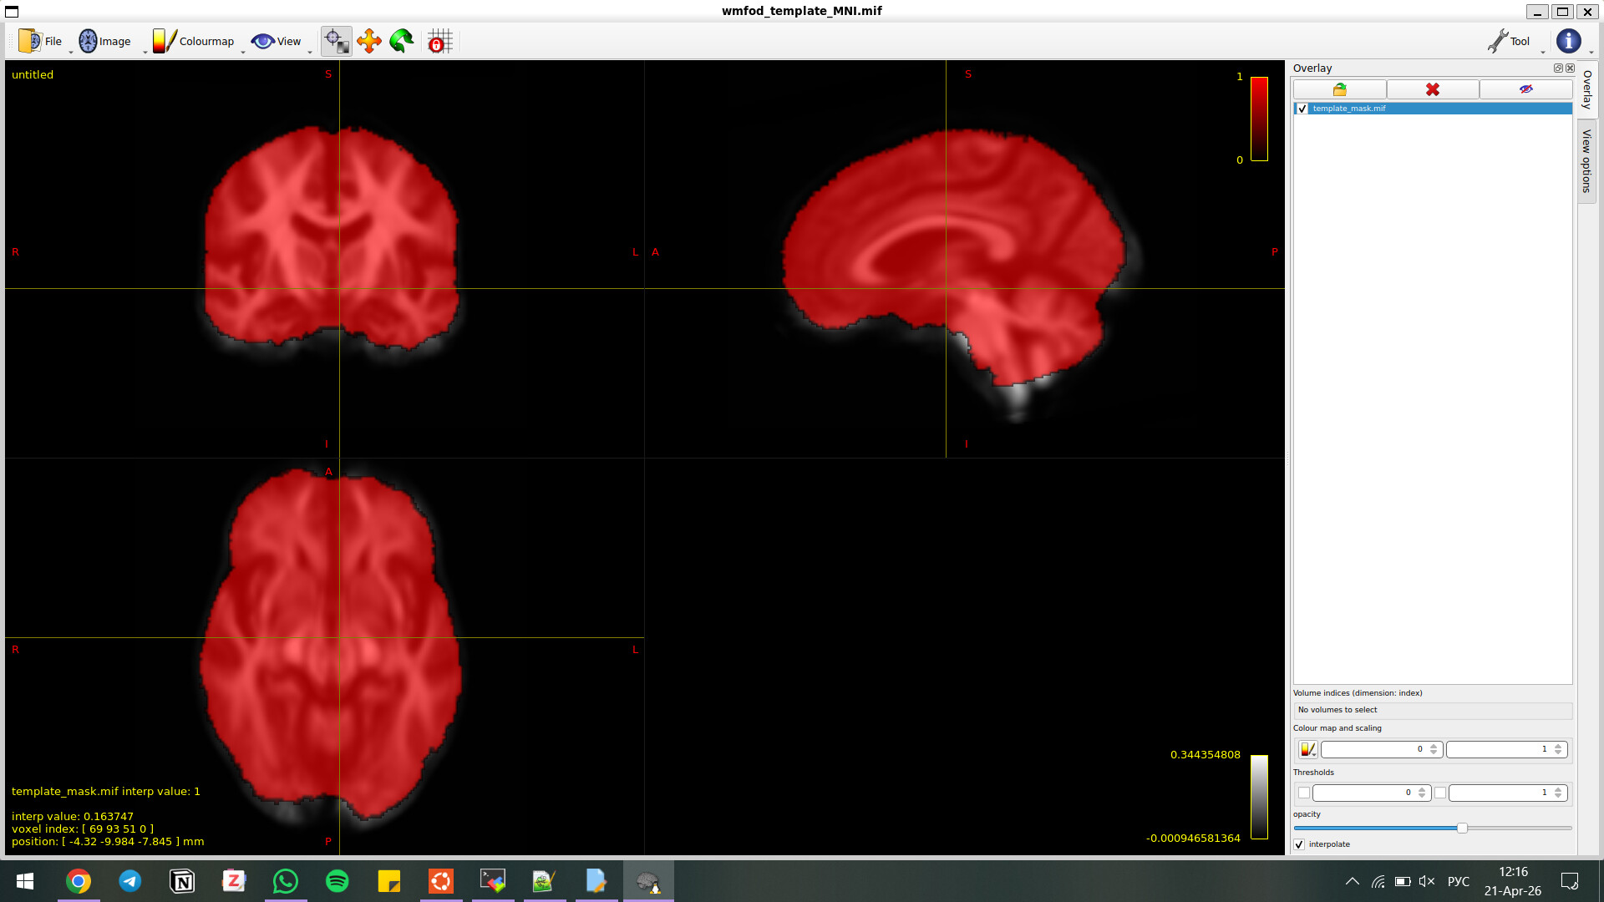The image size is (1604, 902).
Task: Uncheck the template_mask.mif overlay checkbox
Action: click(x=1302, y=109)
